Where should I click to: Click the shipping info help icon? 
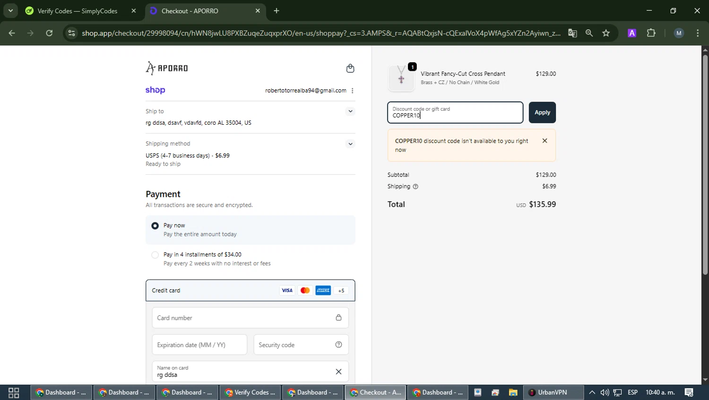pos(415,187)
